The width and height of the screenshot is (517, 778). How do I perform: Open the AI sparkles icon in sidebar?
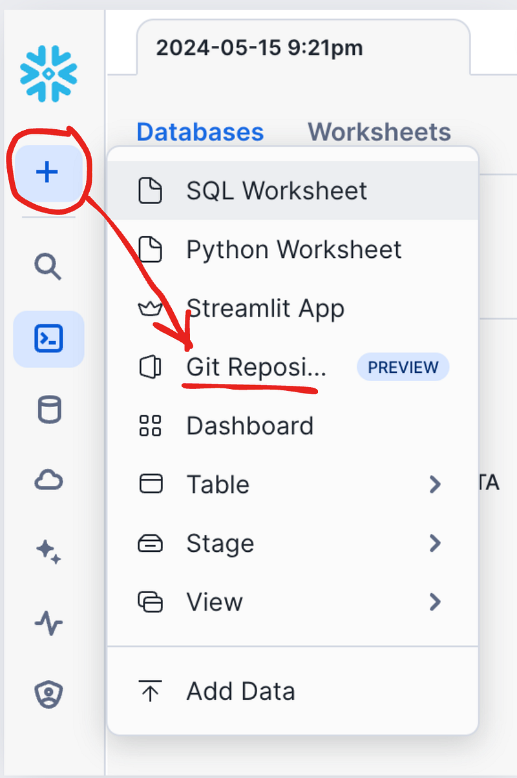(48, 552)
